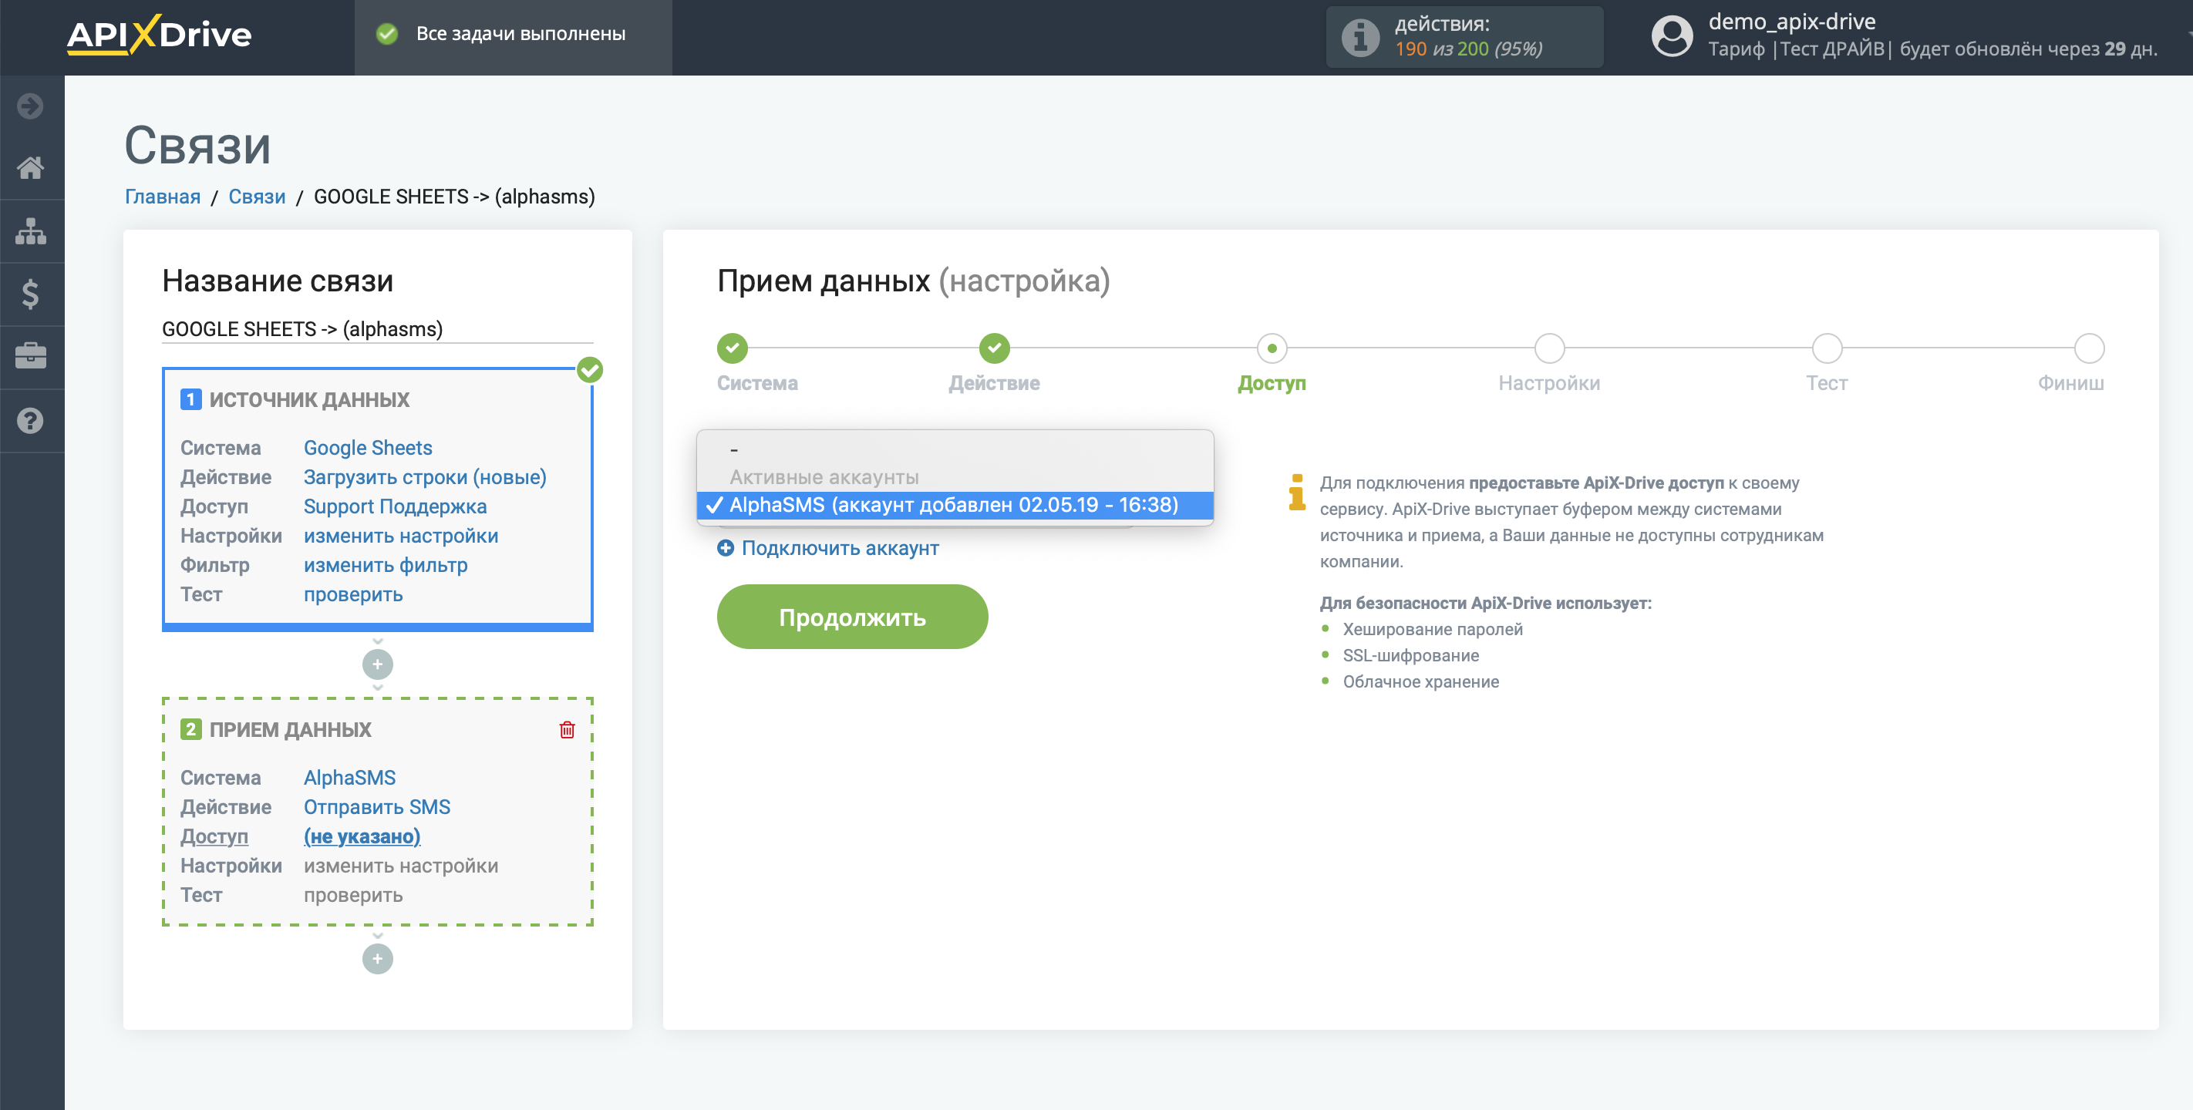Click Подключить аккаунт link
The image size is (2193, 1110).
(840, 548)
